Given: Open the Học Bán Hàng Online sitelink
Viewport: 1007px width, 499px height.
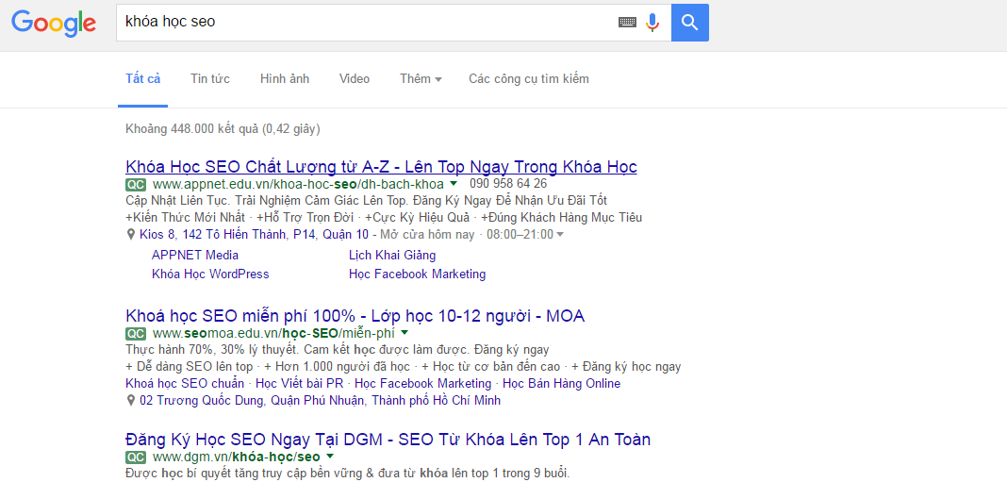Looking at the screenshot, I should click(x=561, y=383).
